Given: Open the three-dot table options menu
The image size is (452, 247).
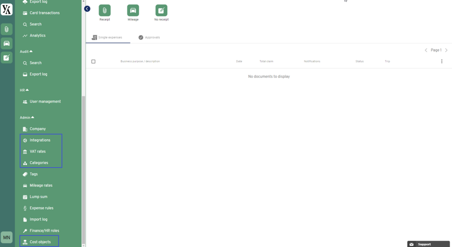Looking at the screenshot, I should [x=441, y=61].
